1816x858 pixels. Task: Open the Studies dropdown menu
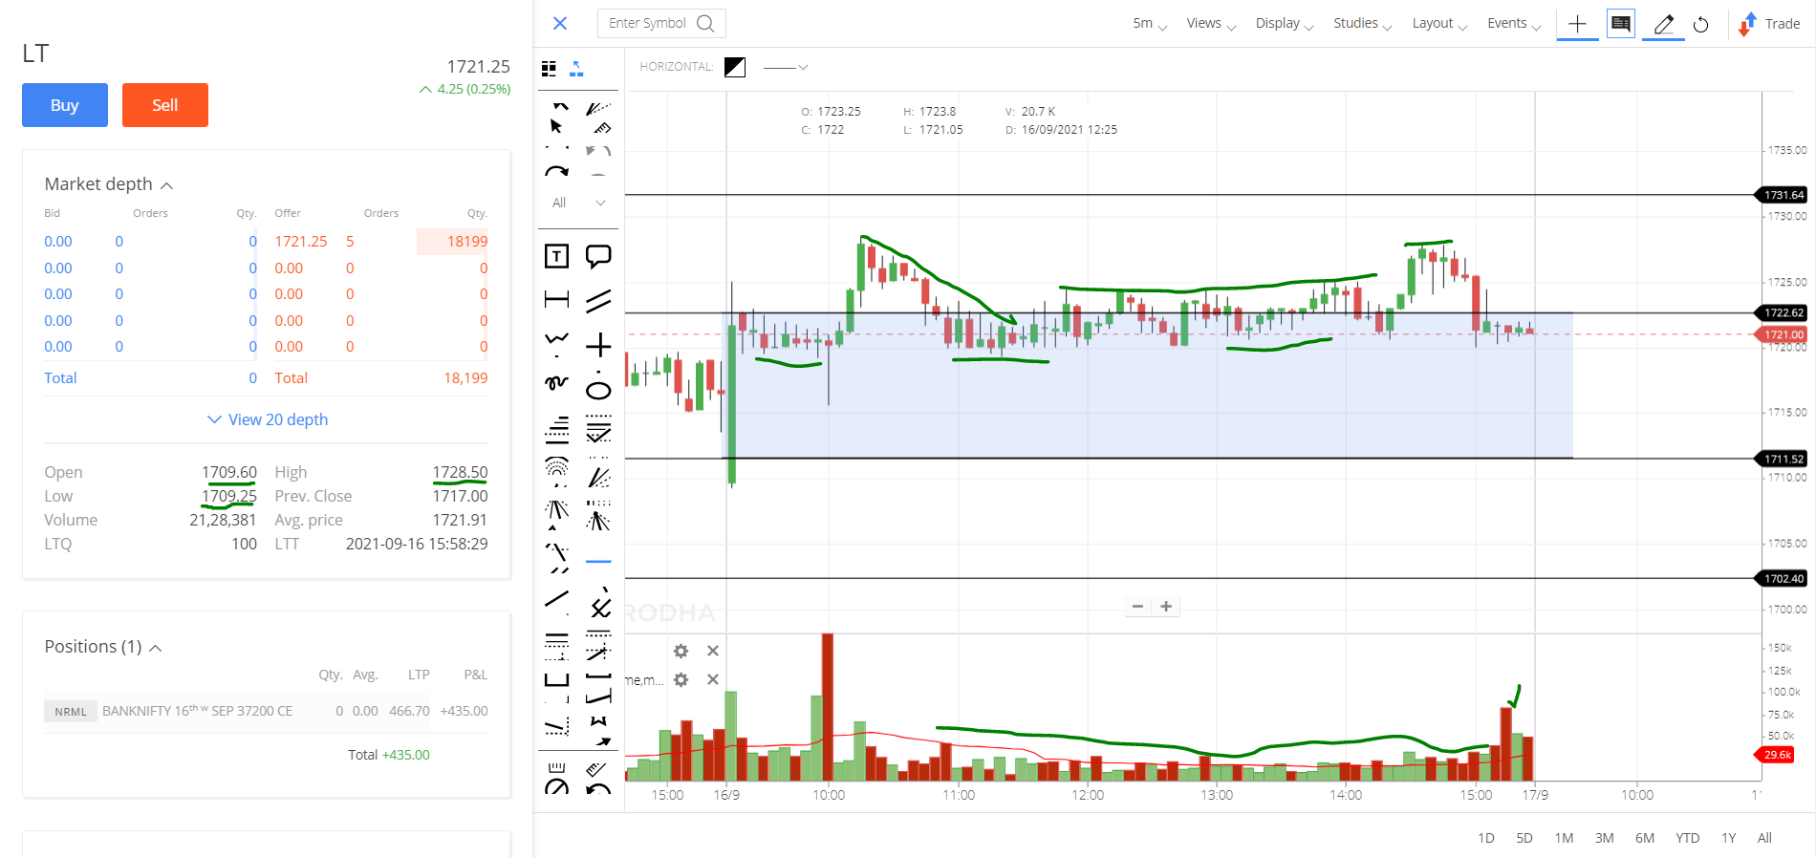pyautogui.click(x=1363, y=23)
